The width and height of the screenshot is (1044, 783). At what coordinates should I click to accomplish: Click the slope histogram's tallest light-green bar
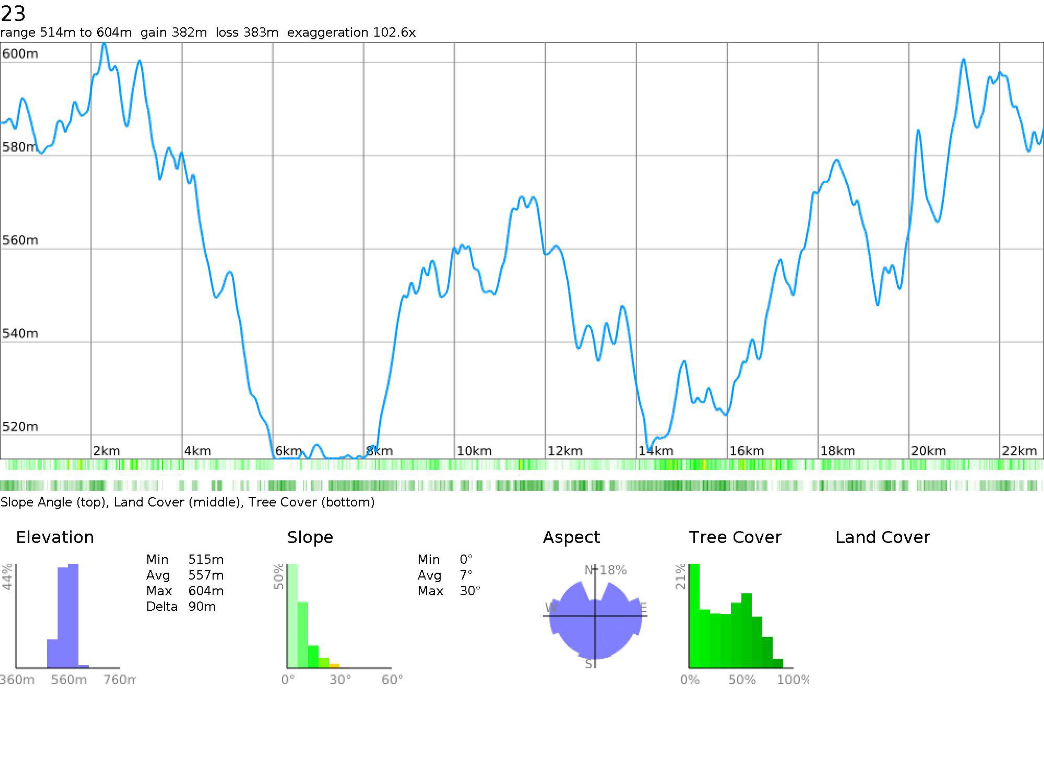click(x=293, y=616)
